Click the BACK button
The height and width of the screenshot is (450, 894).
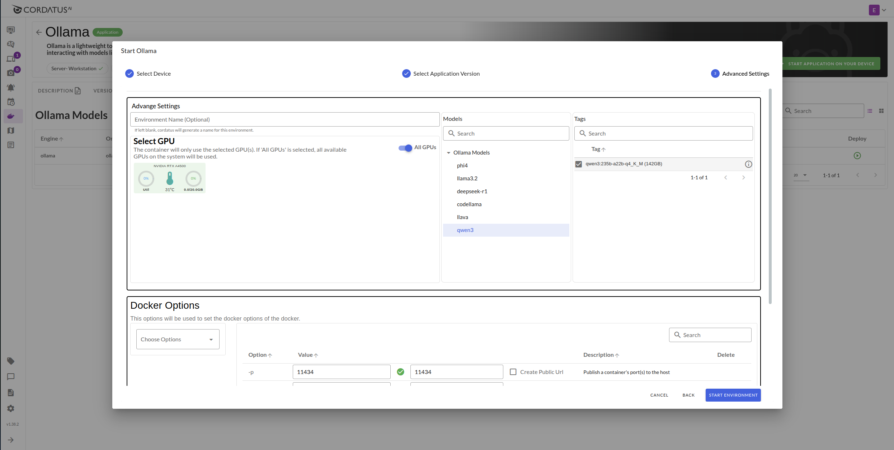pyautogui.click(x=688, y=395)
